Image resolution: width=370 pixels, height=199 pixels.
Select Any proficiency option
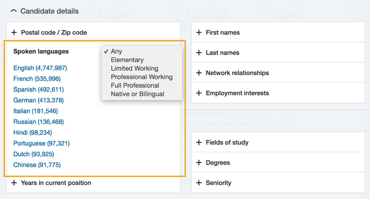tap(117, 51)
